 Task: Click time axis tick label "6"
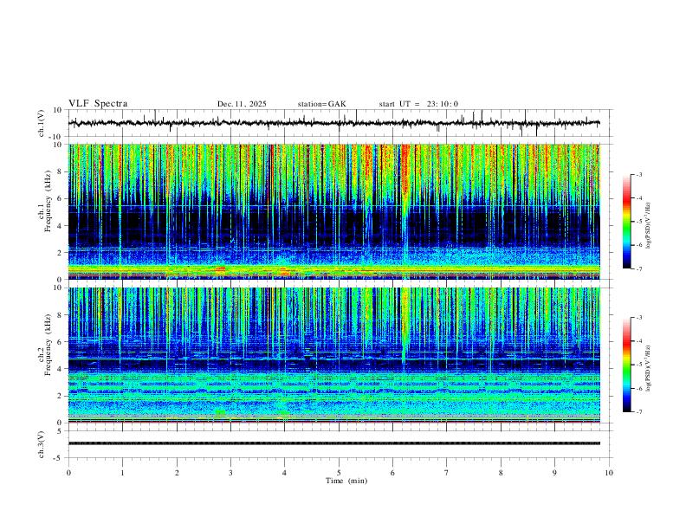pos(392,473)
